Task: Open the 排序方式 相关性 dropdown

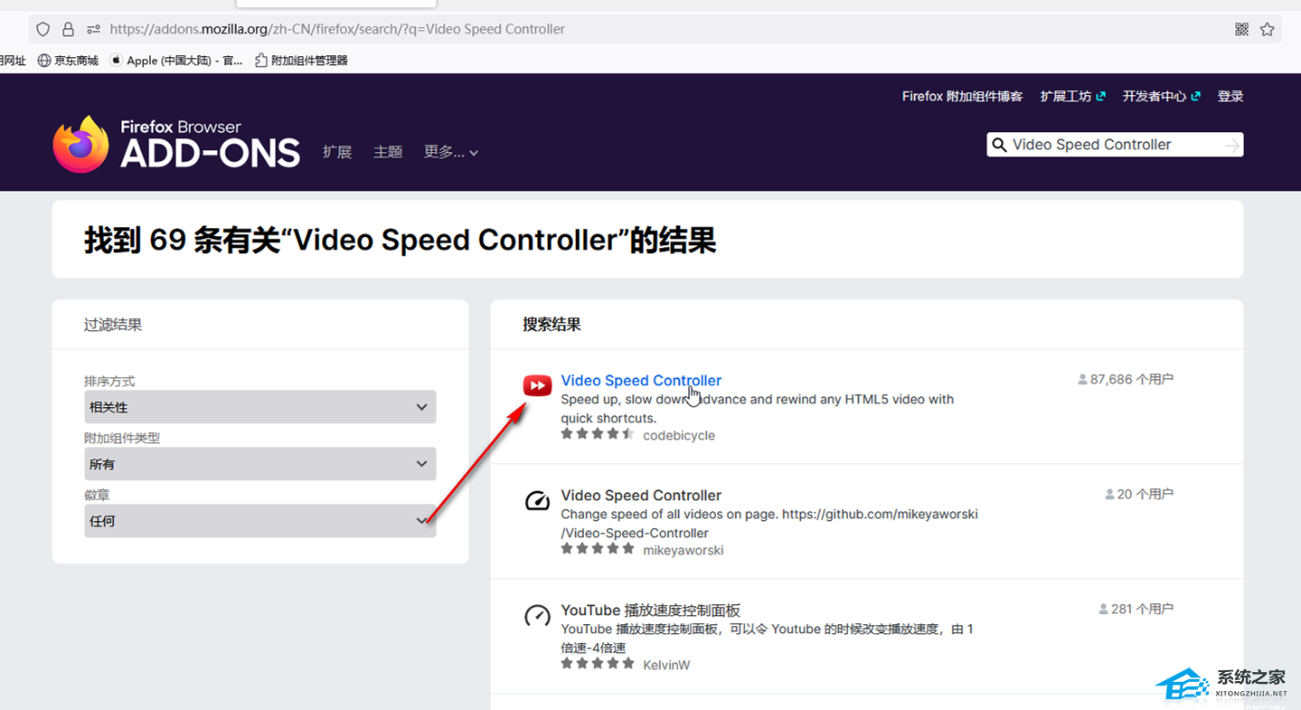Action: [x=260, y=407]
